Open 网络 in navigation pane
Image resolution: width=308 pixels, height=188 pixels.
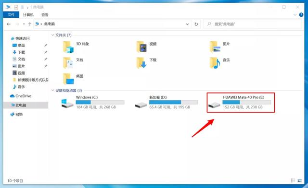coord(16,114)
